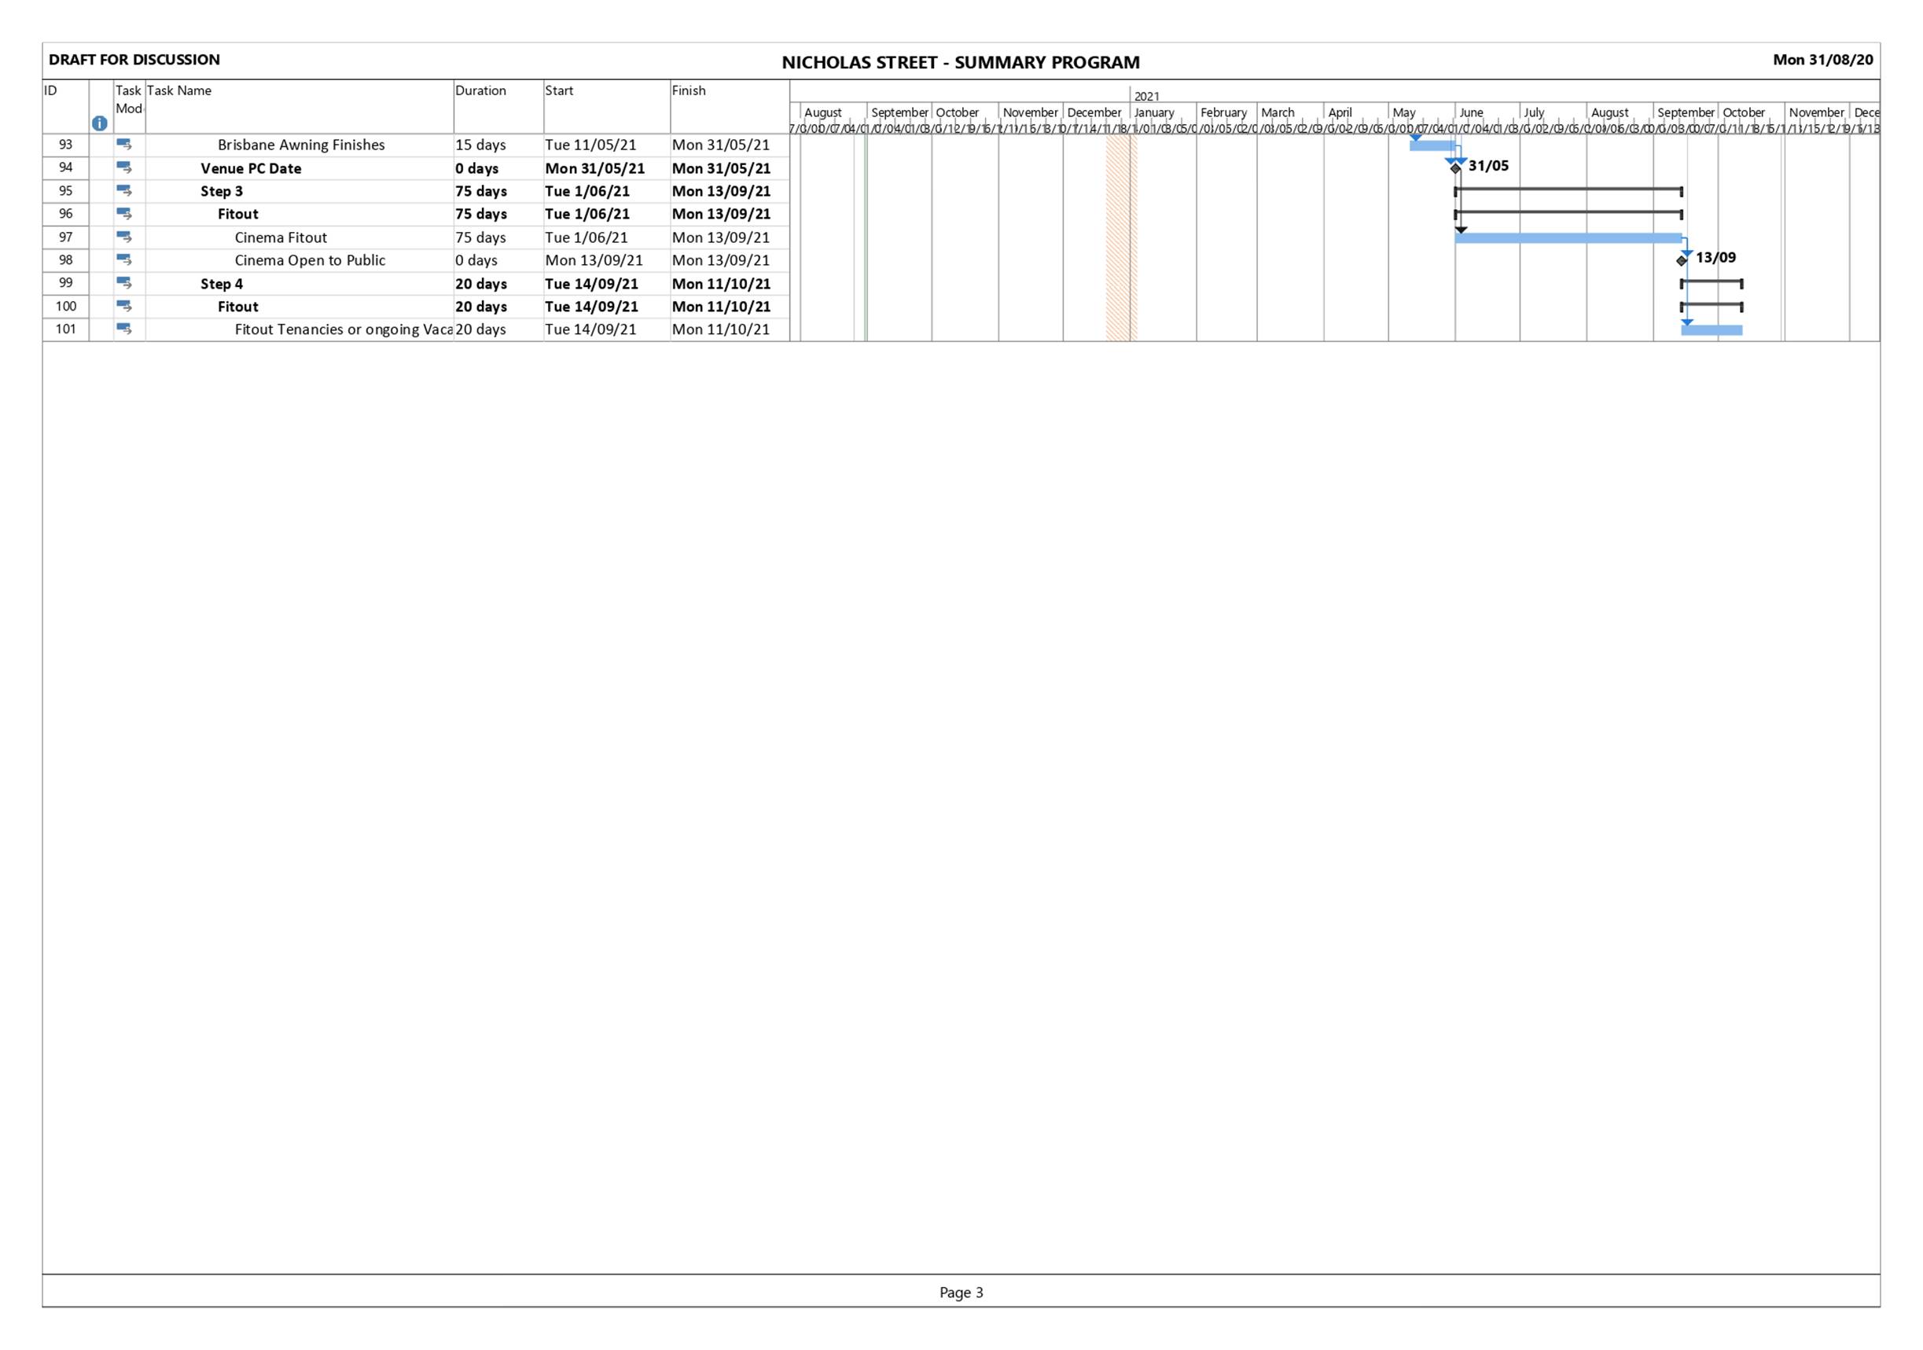Click the DRAFT FOR DISCUSSION header text
The image size is (1923, 1350).
click(x=135, y=60)
